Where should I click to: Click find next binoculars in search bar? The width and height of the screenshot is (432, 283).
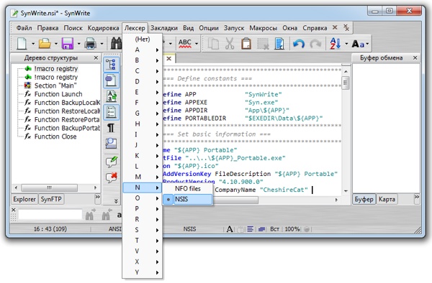tap(90, 215)
